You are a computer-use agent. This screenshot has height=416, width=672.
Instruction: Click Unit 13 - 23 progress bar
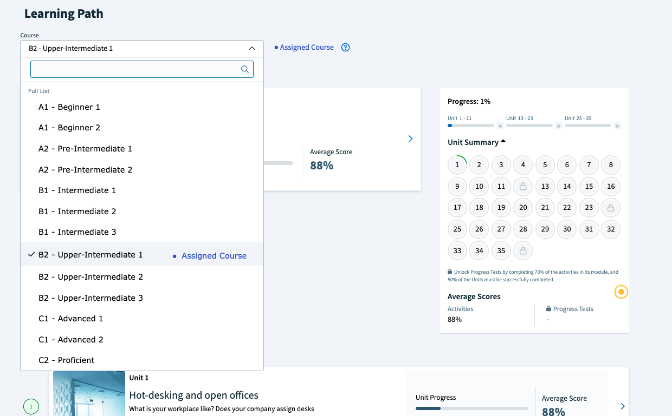529,126
